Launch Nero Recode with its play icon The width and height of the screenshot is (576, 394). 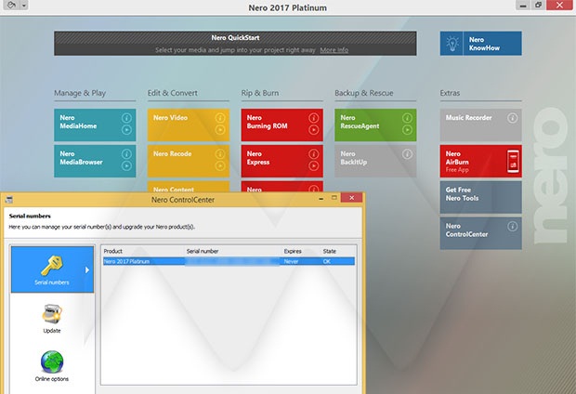pyautogui.click(x=220, y=165)
